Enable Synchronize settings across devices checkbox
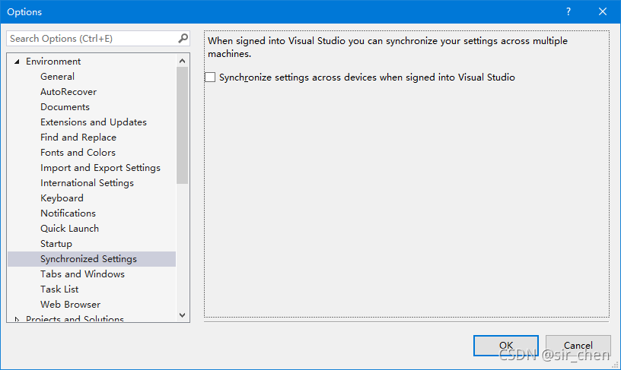621x370 pixels. coord(210,77)
